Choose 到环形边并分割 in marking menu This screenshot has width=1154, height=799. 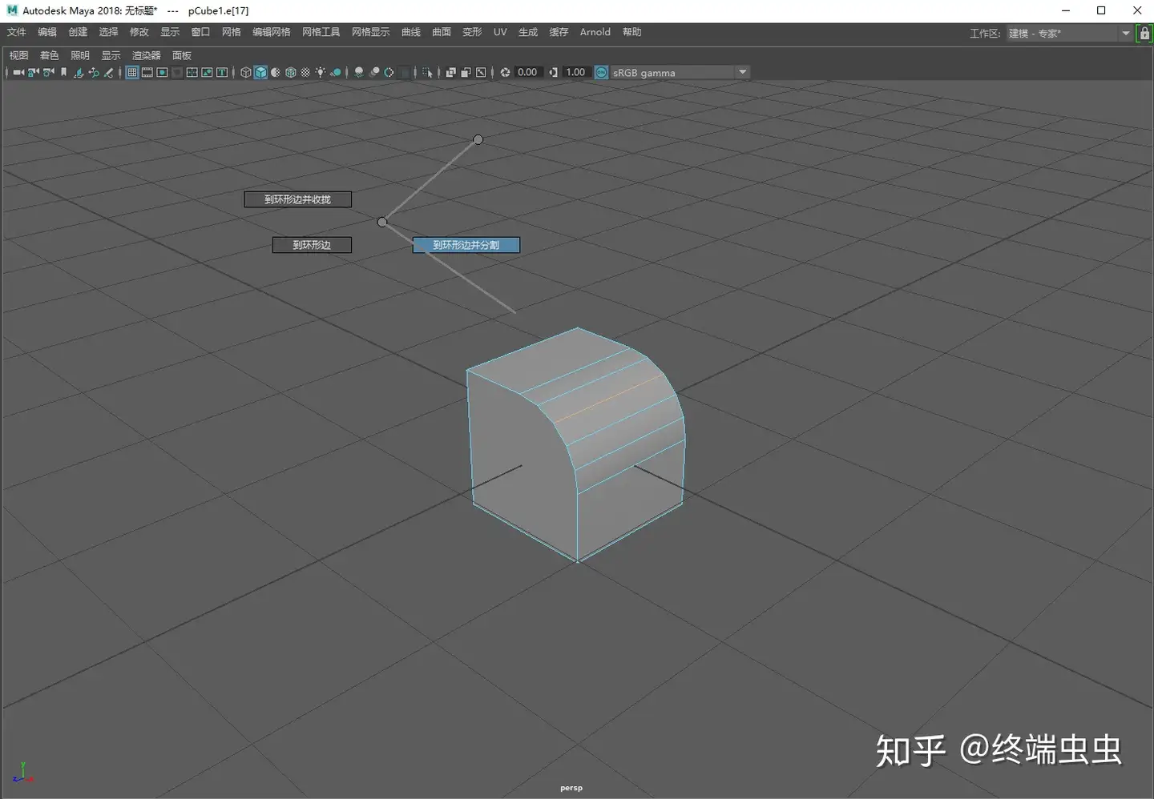point(466,245)
